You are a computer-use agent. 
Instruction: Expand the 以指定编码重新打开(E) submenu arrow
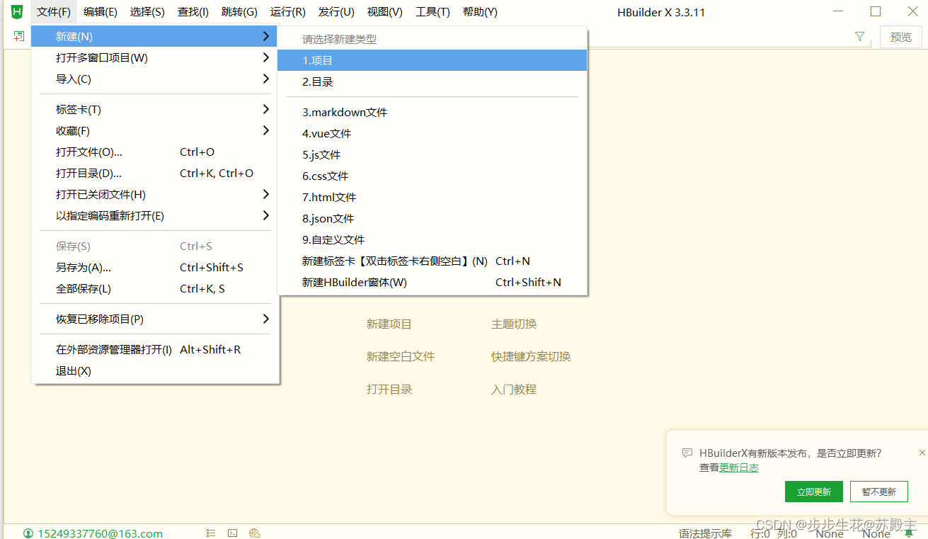click(x=265, y=215)
